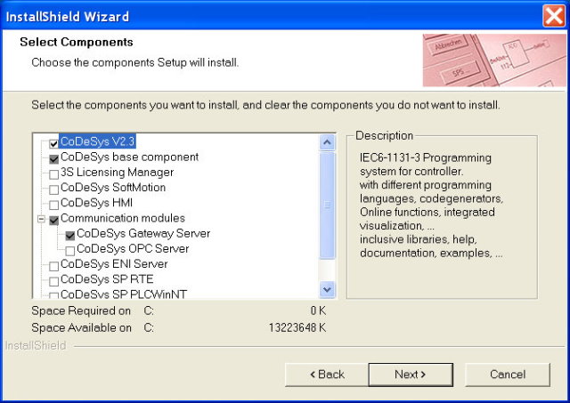
Task: Select the CoDeSys base component label
Action: (117, 157)
